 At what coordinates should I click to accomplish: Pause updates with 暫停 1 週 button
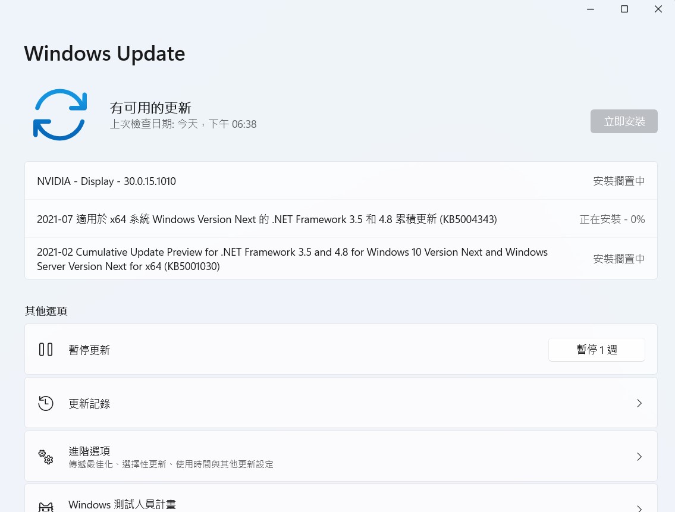(596, 349)
